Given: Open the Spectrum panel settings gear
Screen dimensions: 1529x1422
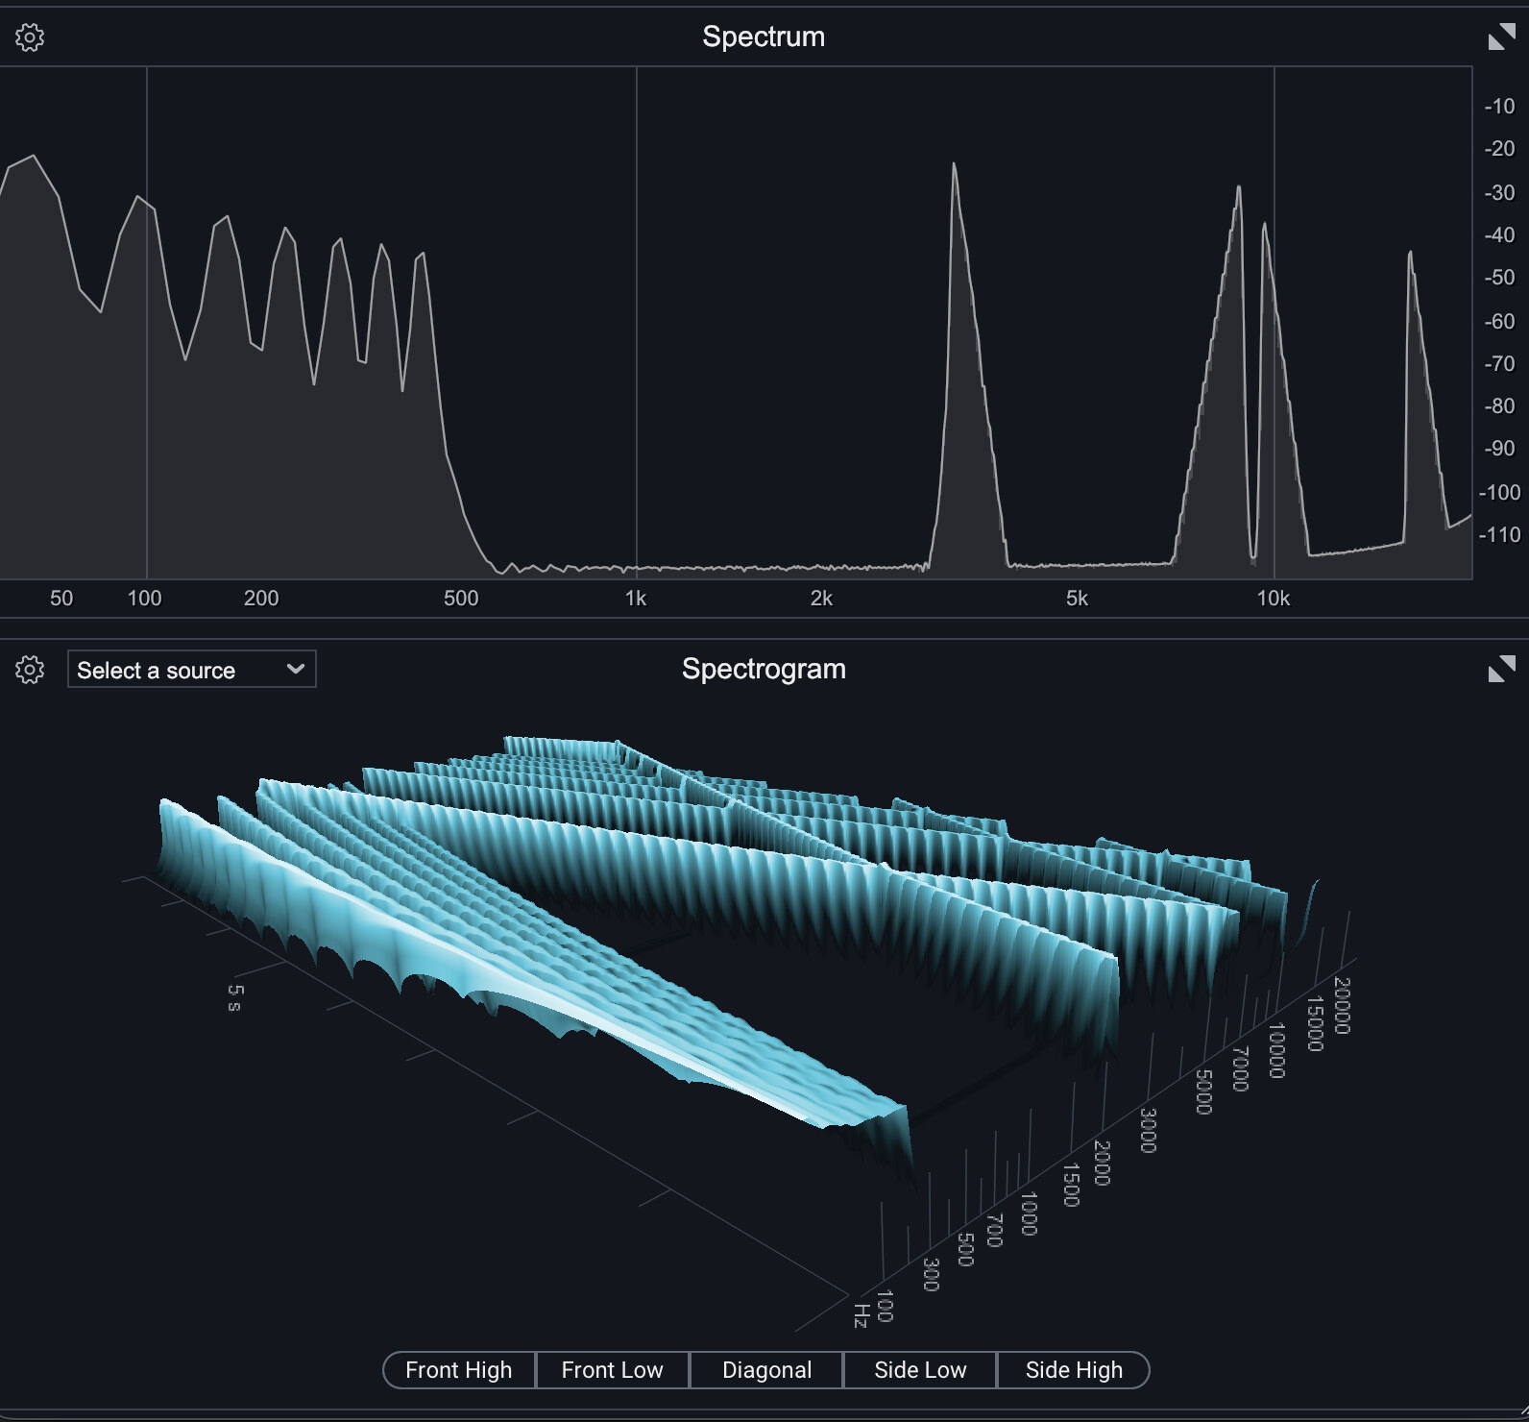Looking at the screenshot, I should [x=30, y=37].
